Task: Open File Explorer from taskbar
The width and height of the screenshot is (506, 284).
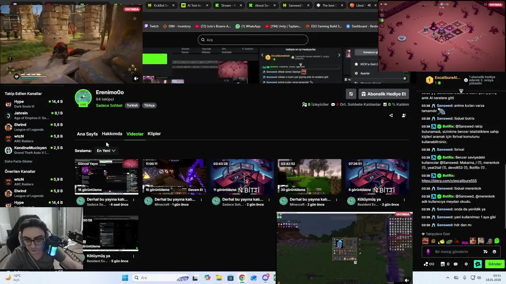Action: [x=219, y=278]
